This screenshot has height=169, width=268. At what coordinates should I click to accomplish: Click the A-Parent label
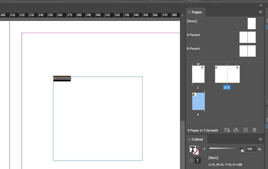point(193,35)
